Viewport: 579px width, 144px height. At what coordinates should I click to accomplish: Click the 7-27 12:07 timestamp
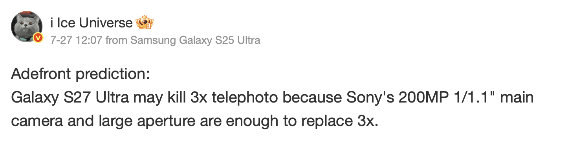77,40
